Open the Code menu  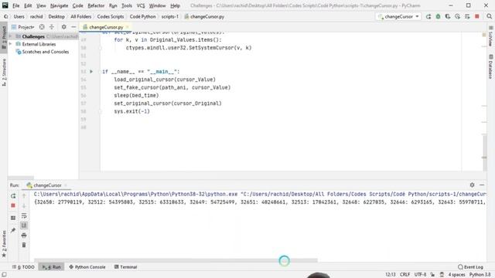click(77, 5)
